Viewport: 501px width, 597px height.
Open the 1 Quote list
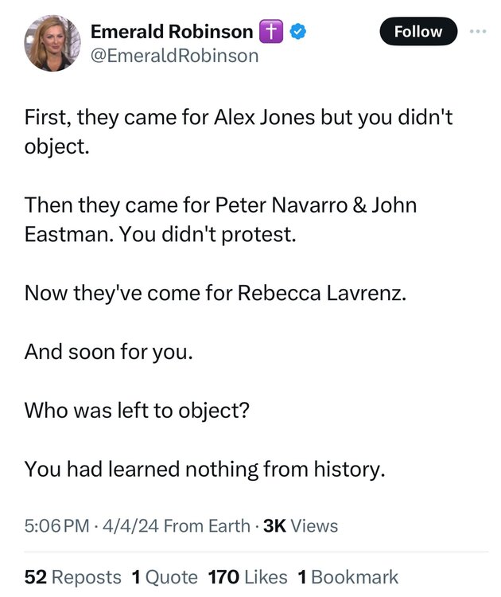164,577
